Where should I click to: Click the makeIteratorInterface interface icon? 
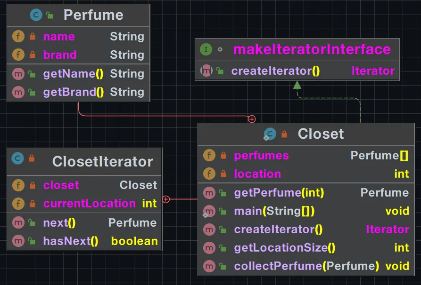[206, 49]
